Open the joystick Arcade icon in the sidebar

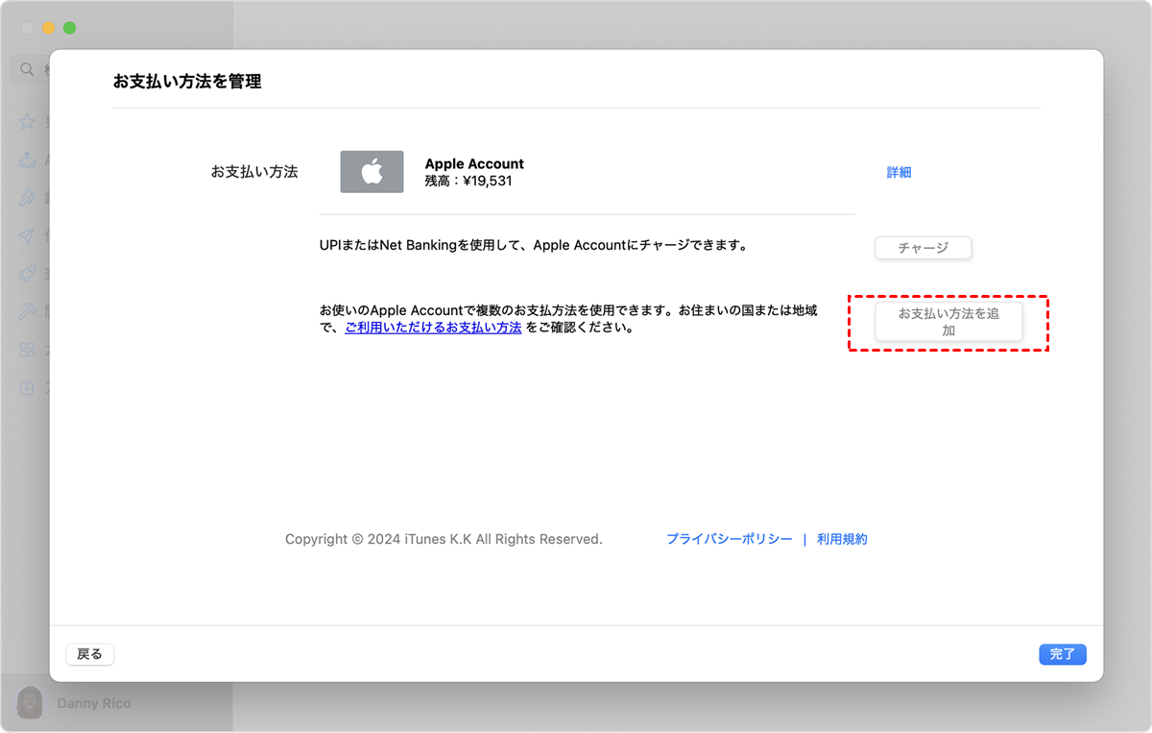tap(27, 160)
